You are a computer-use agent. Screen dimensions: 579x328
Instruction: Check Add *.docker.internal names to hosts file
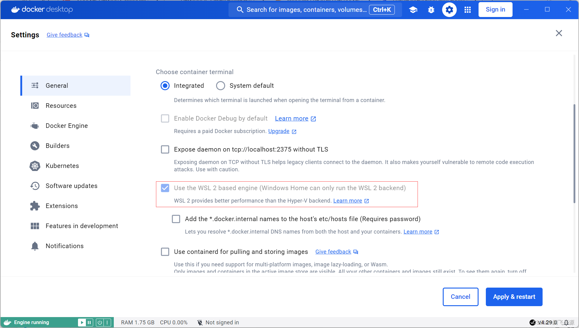point(176,219)
